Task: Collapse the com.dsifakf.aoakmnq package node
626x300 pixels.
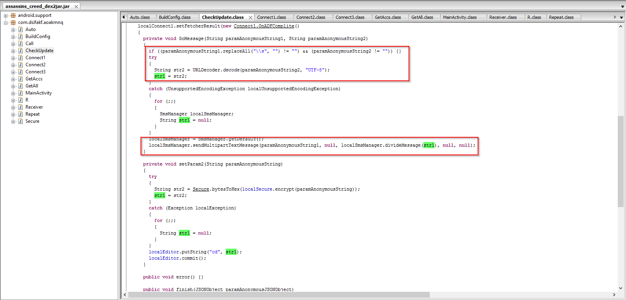Action: click(6, 23)
